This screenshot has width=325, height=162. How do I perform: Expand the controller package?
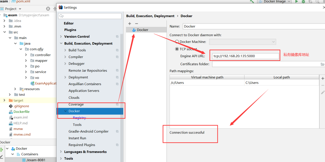26,55
